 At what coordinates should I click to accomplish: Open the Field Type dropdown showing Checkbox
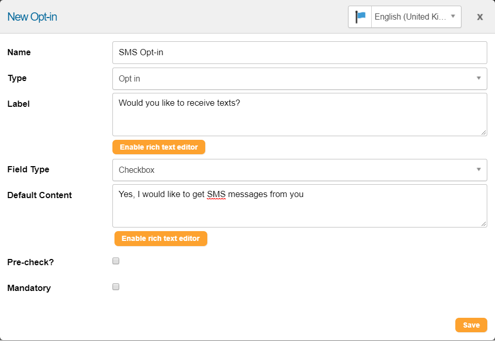point(300,170)
